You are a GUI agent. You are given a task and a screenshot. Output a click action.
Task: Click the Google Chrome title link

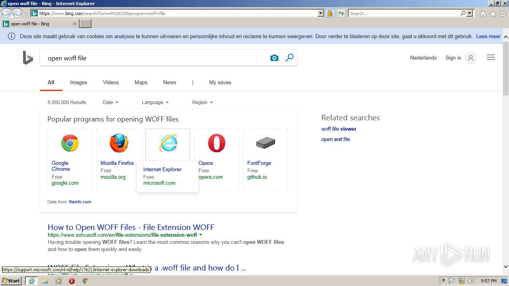(x=61, y=166)
